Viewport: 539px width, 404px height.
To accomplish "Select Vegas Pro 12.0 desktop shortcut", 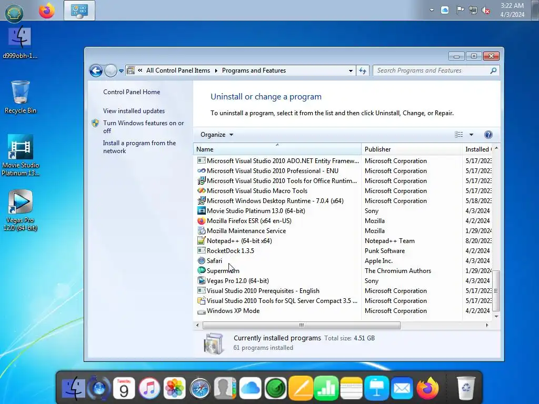I will coord(21,210).
